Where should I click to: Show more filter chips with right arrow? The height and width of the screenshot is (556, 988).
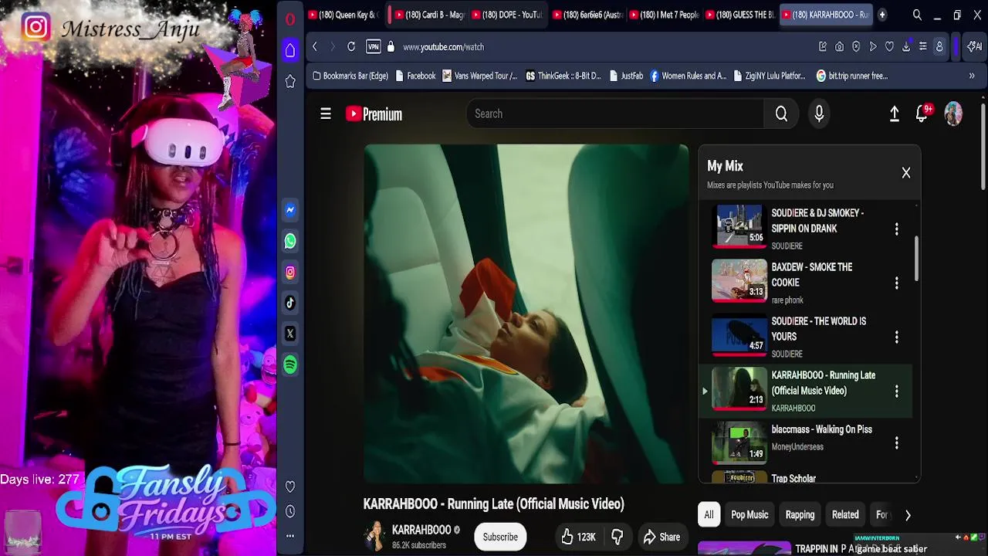coord(908,515)
